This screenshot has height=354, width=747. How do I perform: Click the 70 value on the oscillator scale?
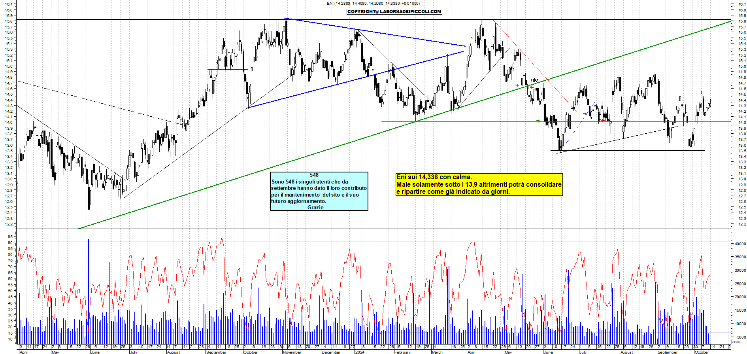(10, 267)
